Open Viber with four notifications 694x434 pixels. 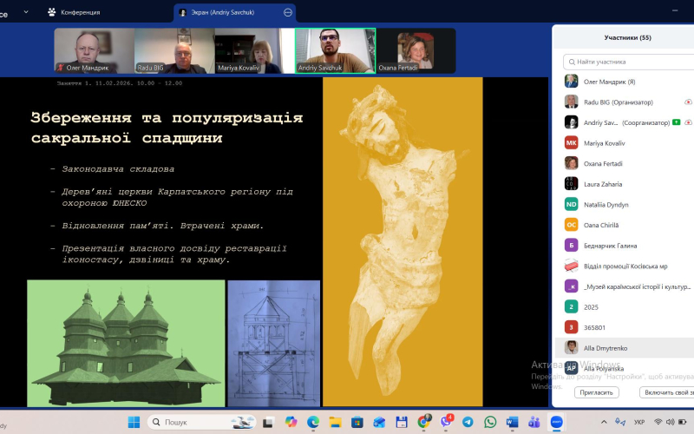(x=446, y=422)
